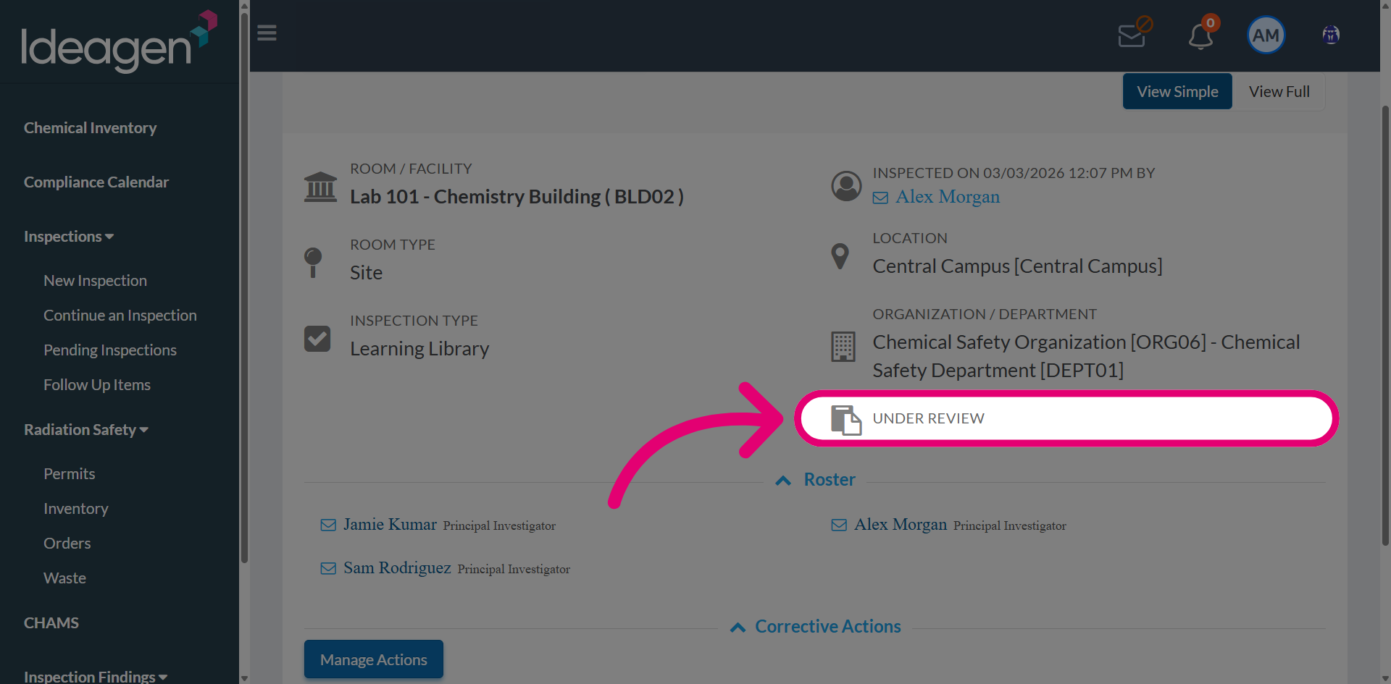This screenshot has width=1391, height=684.
Task: Open Follow Up Items
Action: [x=97, y=385]
